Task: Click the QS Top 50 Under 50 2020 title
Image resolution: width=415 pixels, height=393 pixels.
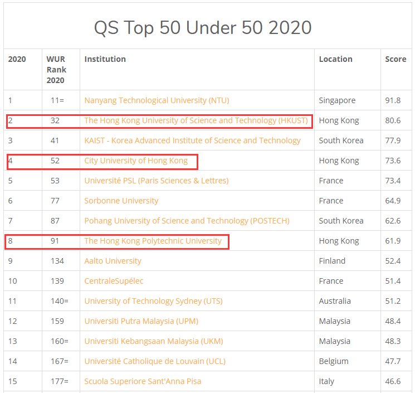Action: pos(202,27)
